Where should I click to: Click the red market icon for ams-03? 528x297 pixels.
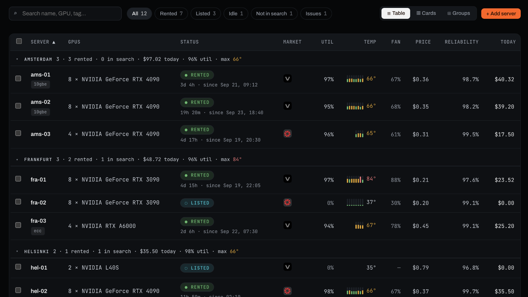coord(287,134)
